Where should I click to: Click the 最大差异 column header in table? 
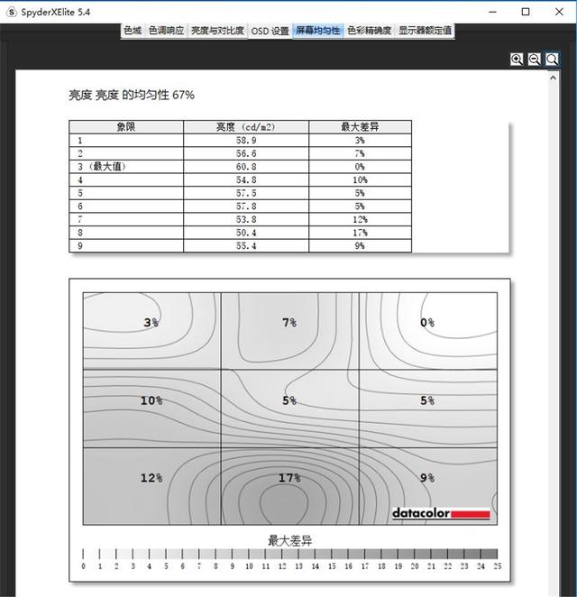click(360, 127)
